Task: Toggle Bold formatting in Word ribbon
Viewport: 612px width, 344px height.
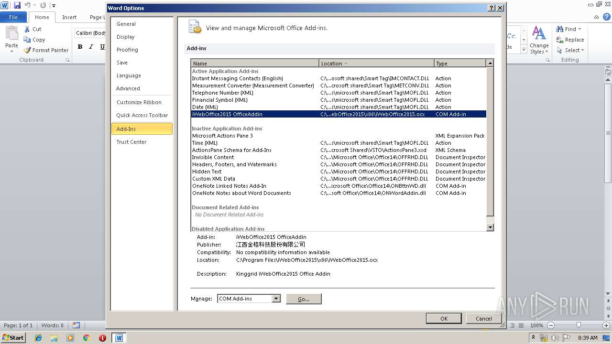Action: point(80,46)
